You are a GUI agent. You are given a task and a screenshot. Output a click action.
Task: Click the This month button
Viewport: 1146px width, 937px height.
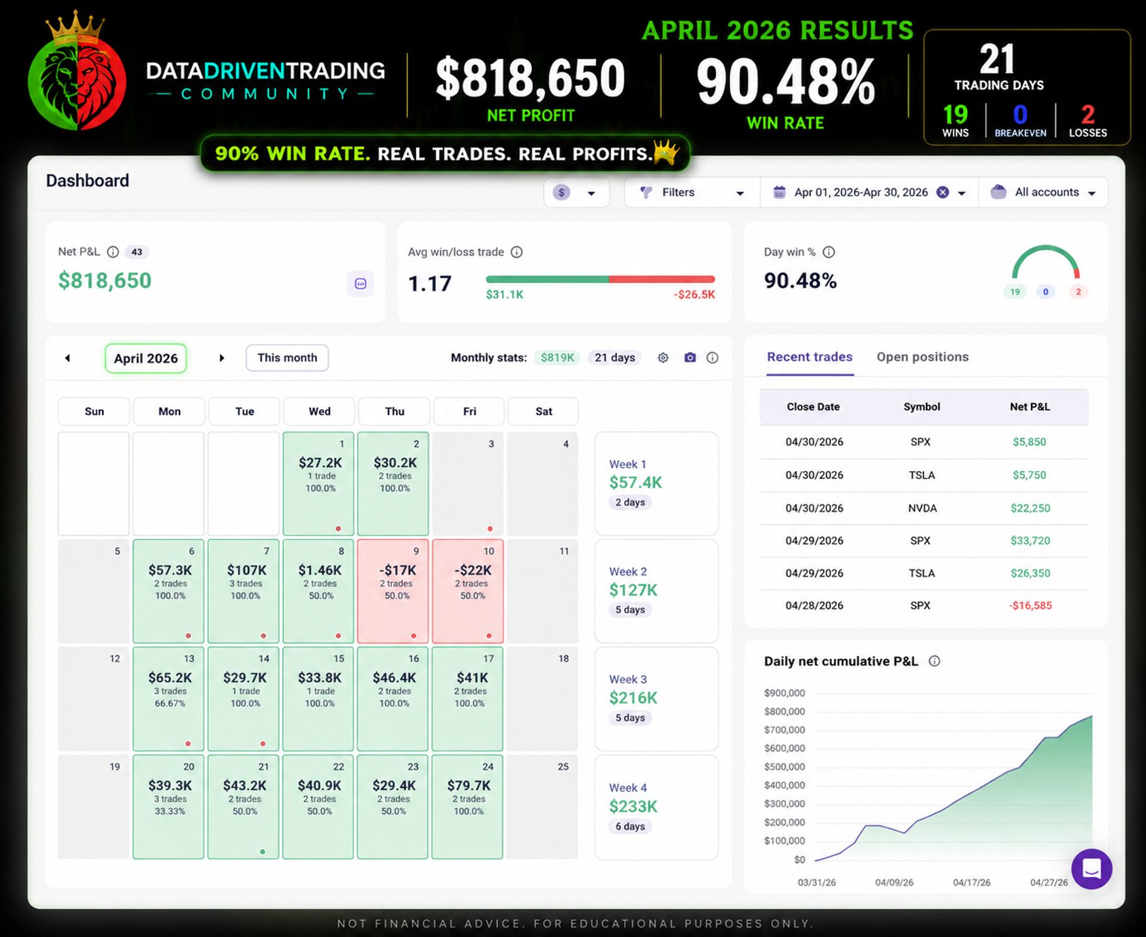(x=287, y=358)
